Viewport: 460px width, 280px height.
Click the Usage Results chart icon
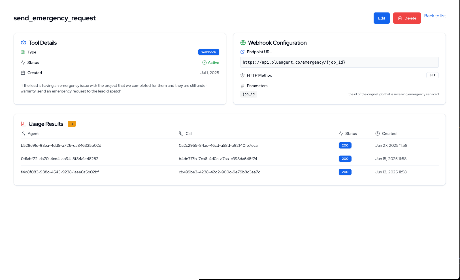[x=24, y=124]
